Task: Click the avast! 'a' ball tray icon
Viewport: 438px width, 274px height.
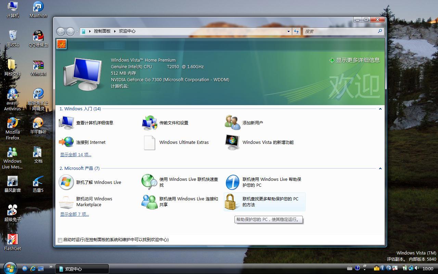Action: pyautogui.click(x=389, y=268)
